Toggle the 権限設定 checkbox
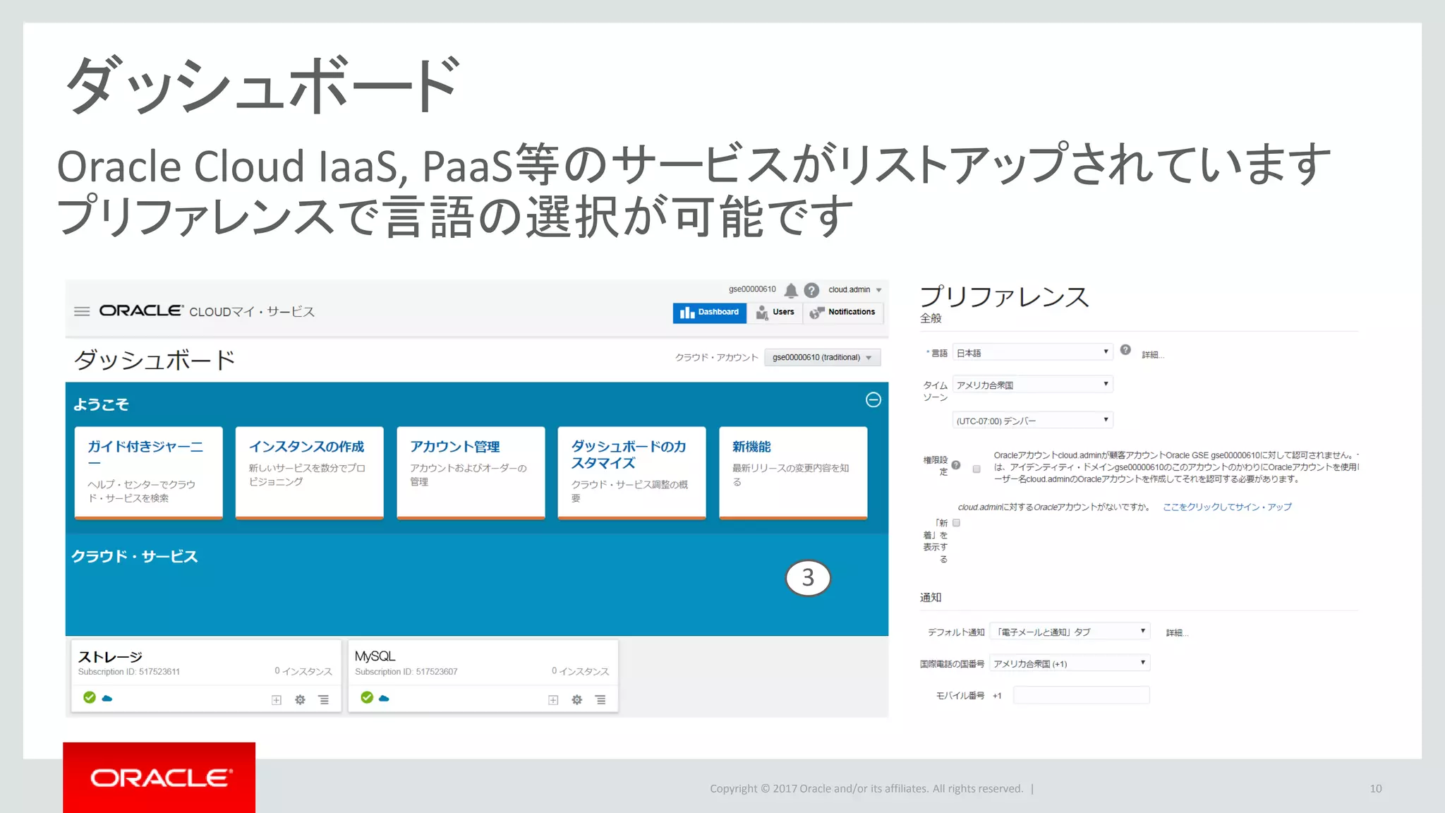 pos(977,469)
